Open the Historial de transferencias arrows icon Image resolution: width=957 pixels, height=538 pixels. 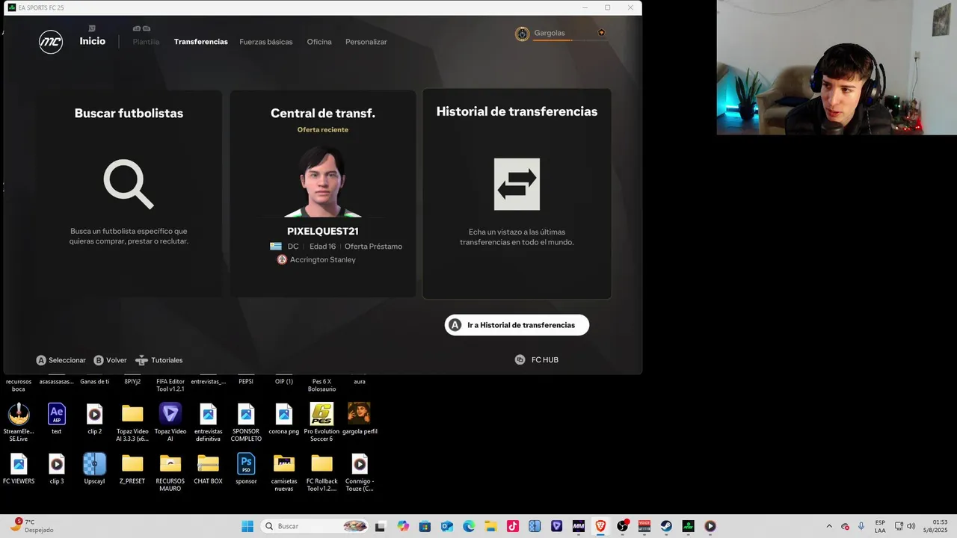tap(517, 184)
